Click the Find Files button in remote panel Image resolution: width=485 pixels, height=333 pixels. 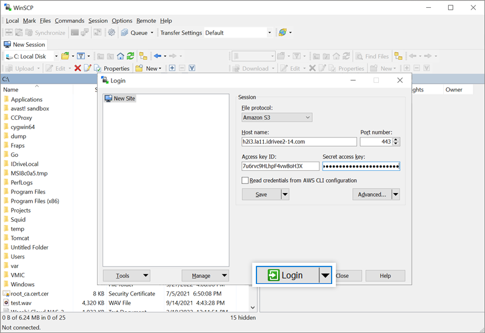[x=372, y=56]
